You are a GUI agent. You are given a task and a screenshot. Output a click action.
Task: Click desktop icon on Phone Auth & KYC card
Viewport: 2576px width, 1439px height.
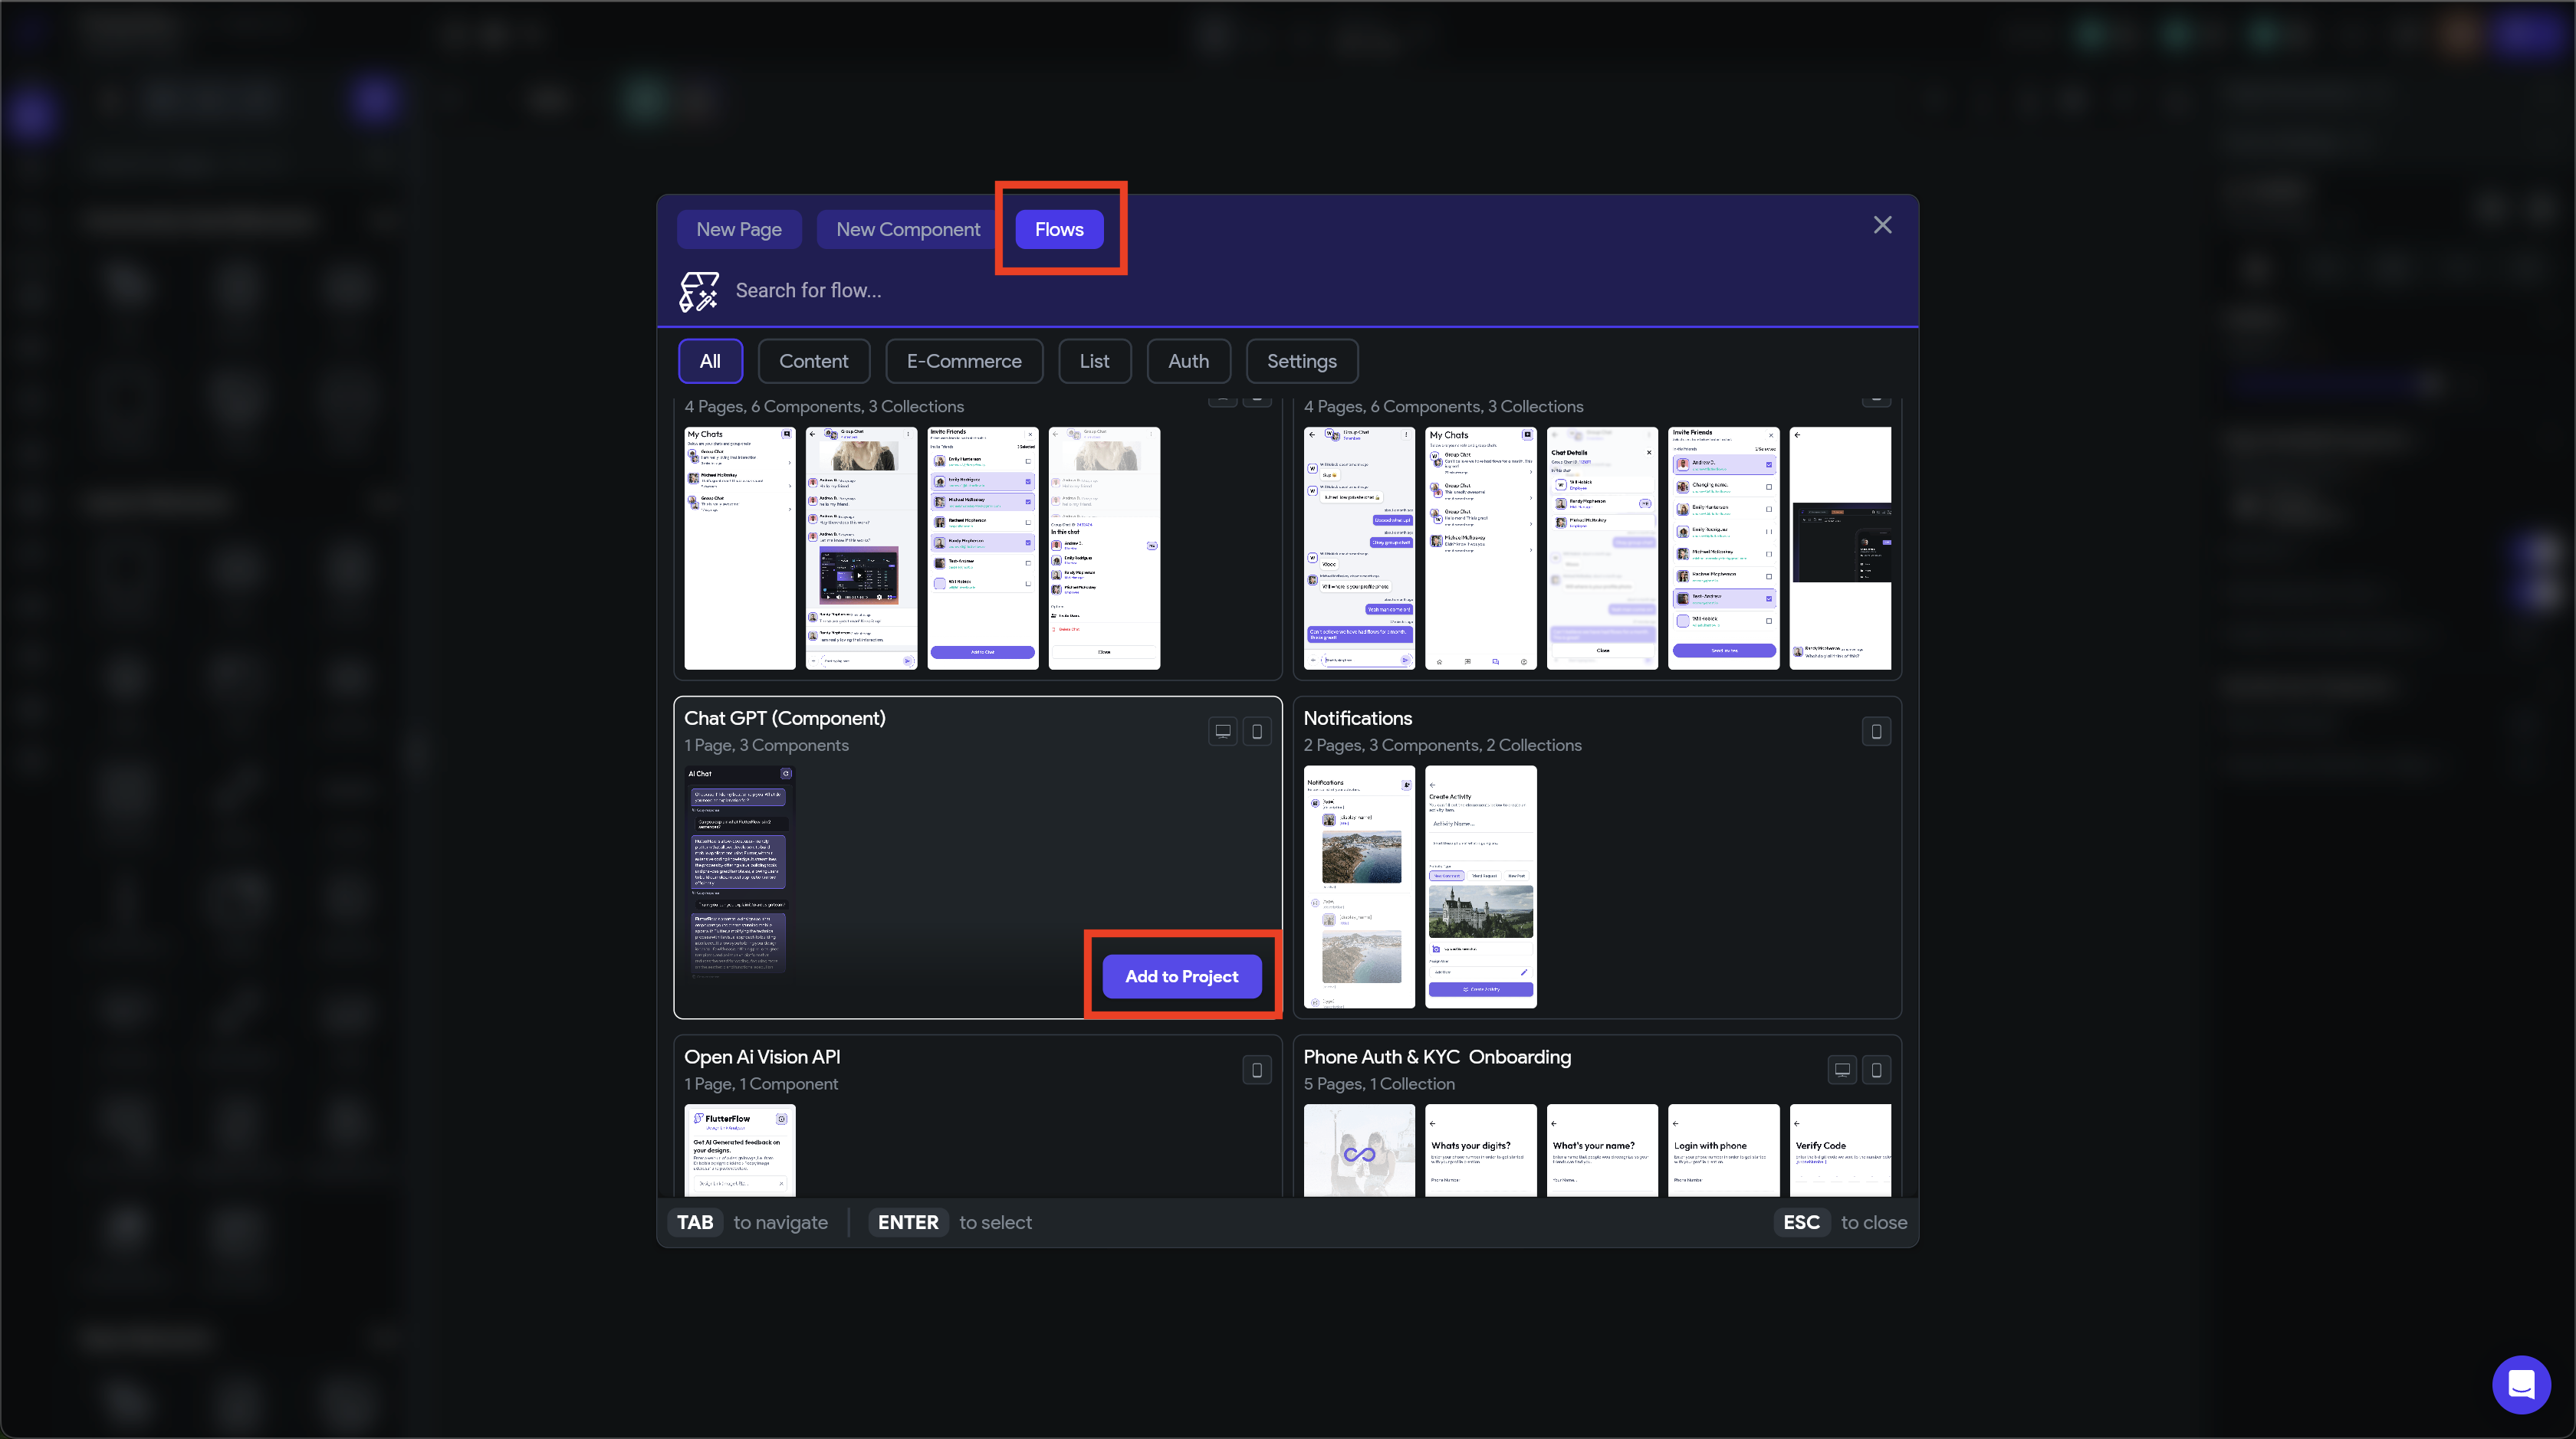[1842, 1070]
